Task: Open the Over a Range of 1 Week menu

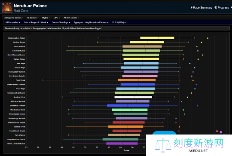Action: coord(36,22)
